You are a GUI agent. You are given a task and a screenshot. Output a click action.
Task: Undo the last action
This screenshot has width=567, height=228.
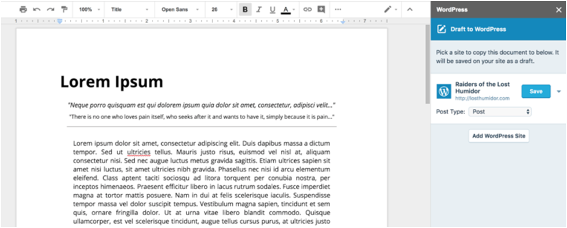[x=37, y=9]
